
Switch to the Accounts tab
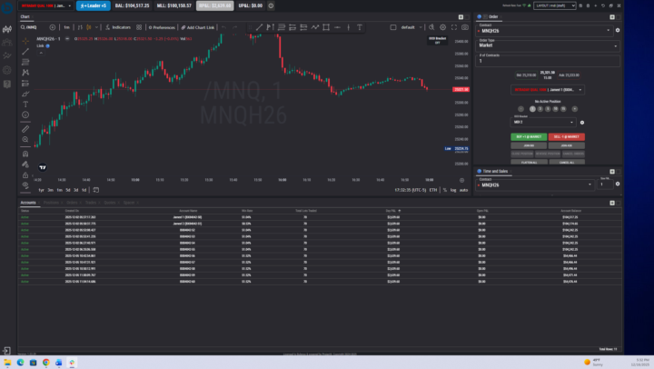point(28,203)
